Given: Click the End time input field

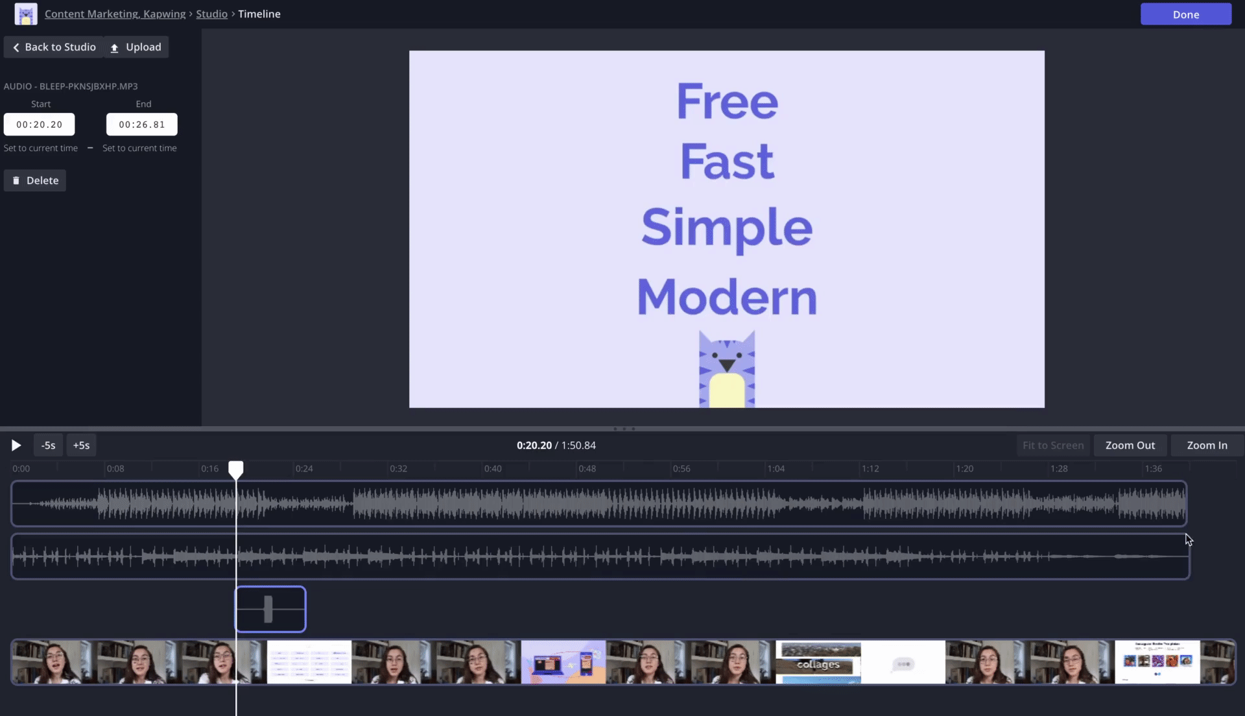Looking at the screenshot, I should [142, 124].
